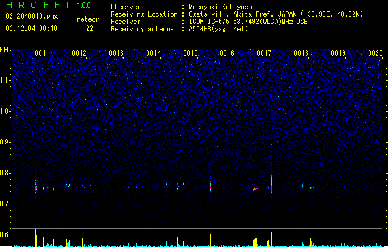The image size is (389, 247).
Task: Click the kHz axis unit label
Action: coord(6,50)
